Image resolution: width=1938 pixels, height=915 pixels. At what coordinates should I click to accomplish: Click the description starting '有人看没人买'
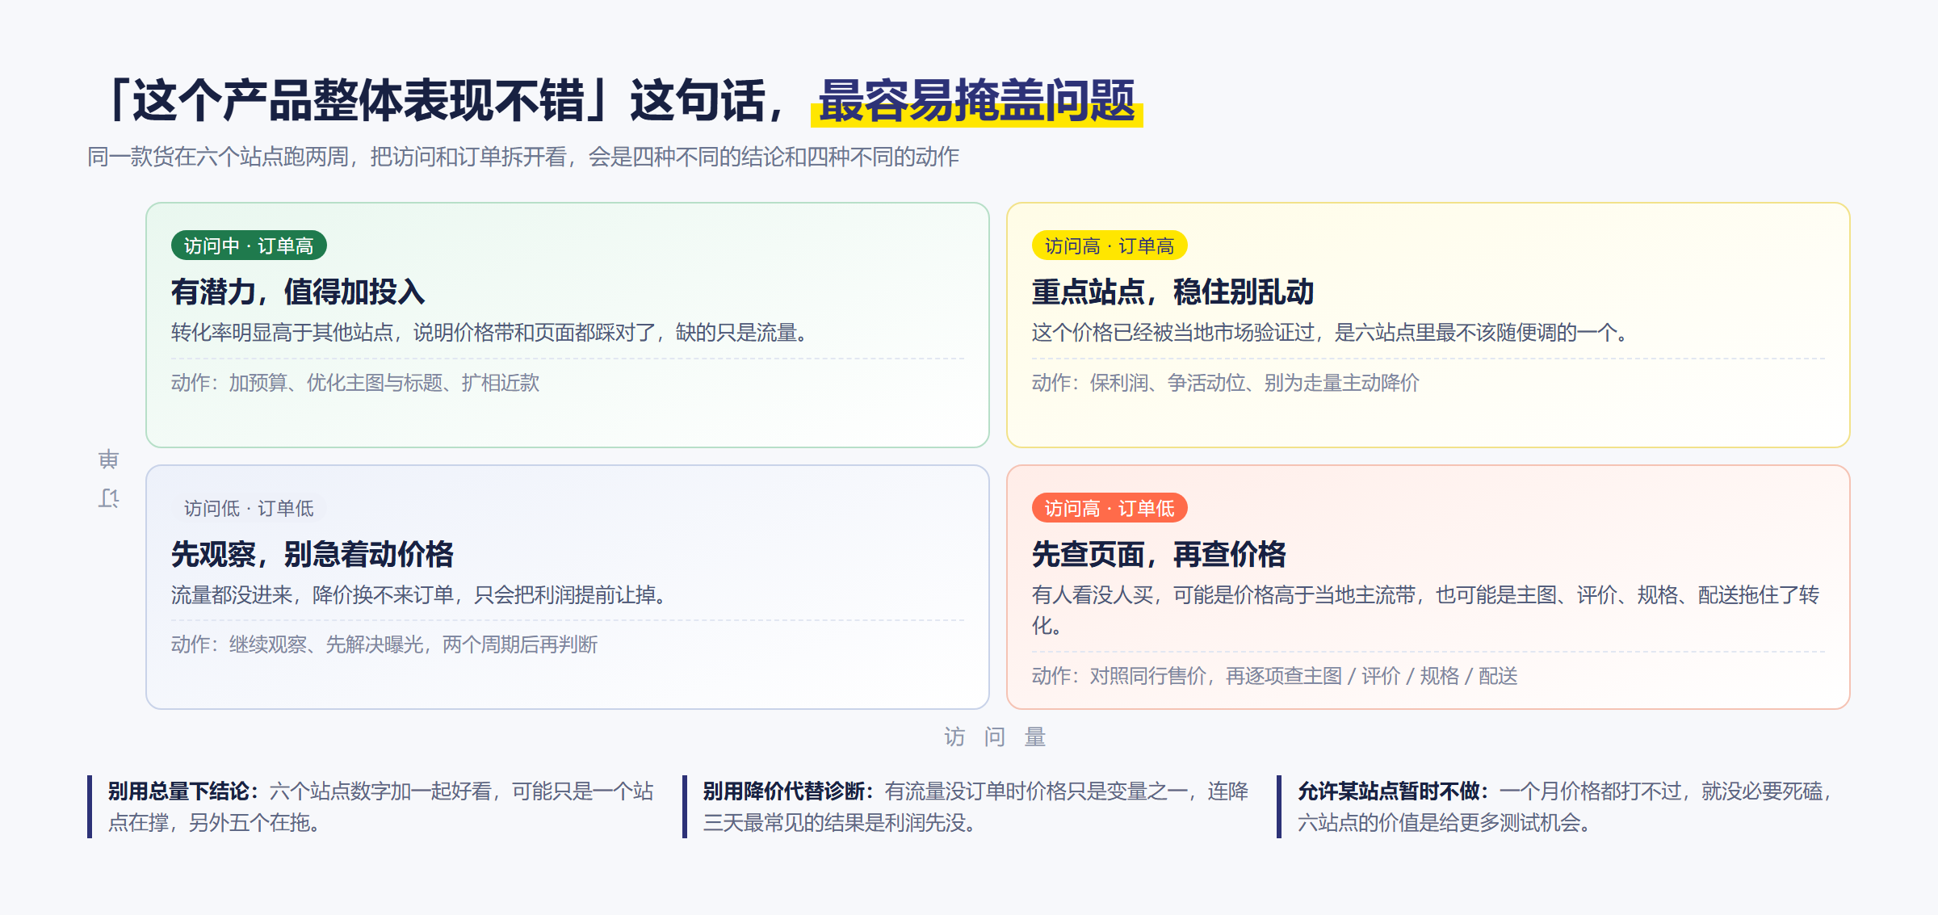[x=1425, y=610]
